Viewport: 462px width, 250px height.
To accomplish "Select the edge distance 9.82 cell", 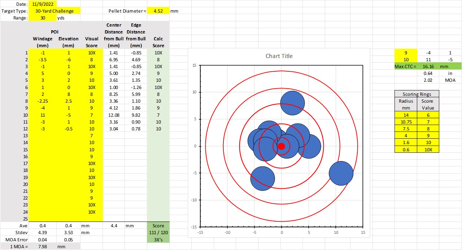I will click(136, 115).
